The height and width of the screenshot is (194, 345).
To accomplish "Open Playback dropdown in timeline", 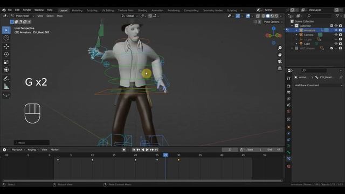I will (18, 150).
